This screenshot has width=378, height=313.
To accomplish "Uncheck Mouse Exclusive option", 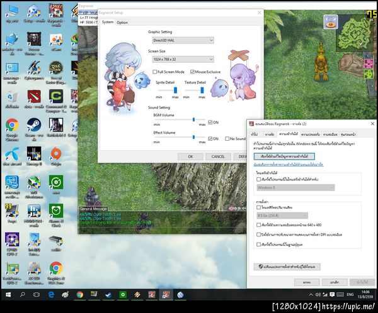I will 192,72.
